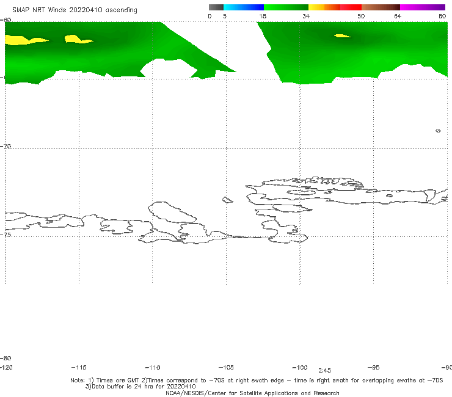This screenshot has height=397, width=452.
Task: Click the longitude label '-100'
Action: pyautogui.click(x=300, y=367)
